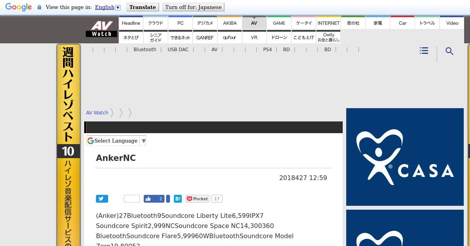Click the 週間ハイレゾベスト10 side banner

(69, 145)
